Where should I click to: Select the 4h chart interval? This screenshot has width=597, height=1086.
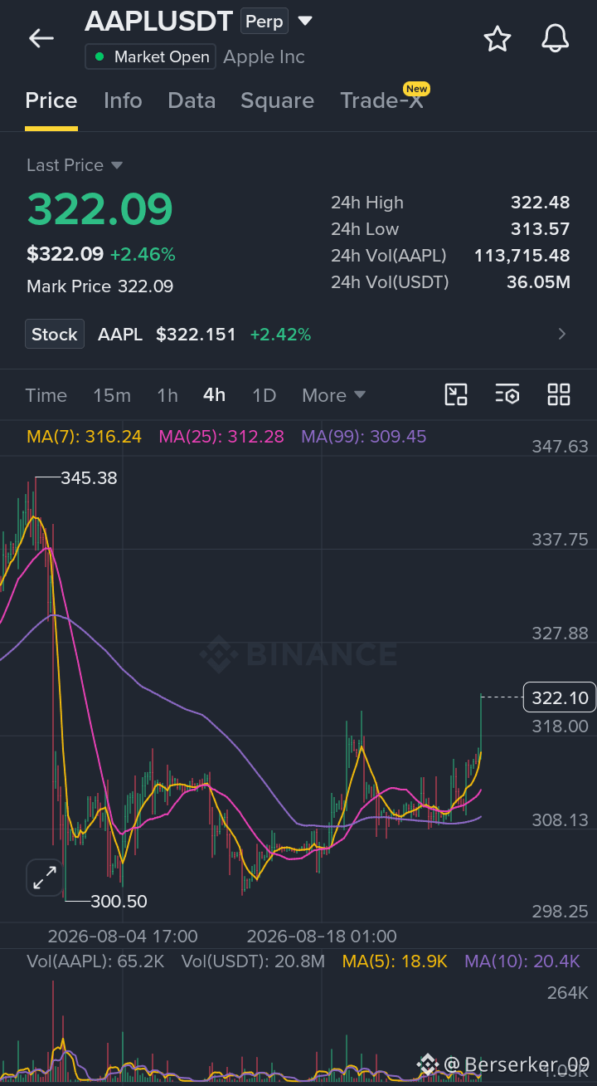pos(214,395)
